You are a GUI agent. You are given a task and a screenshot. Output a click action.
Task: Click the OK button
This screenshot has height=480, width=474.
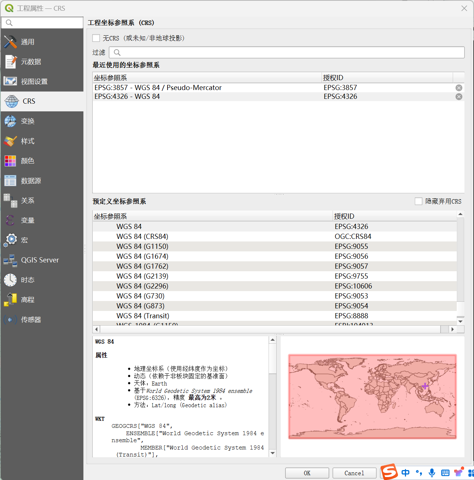(307, 473)
